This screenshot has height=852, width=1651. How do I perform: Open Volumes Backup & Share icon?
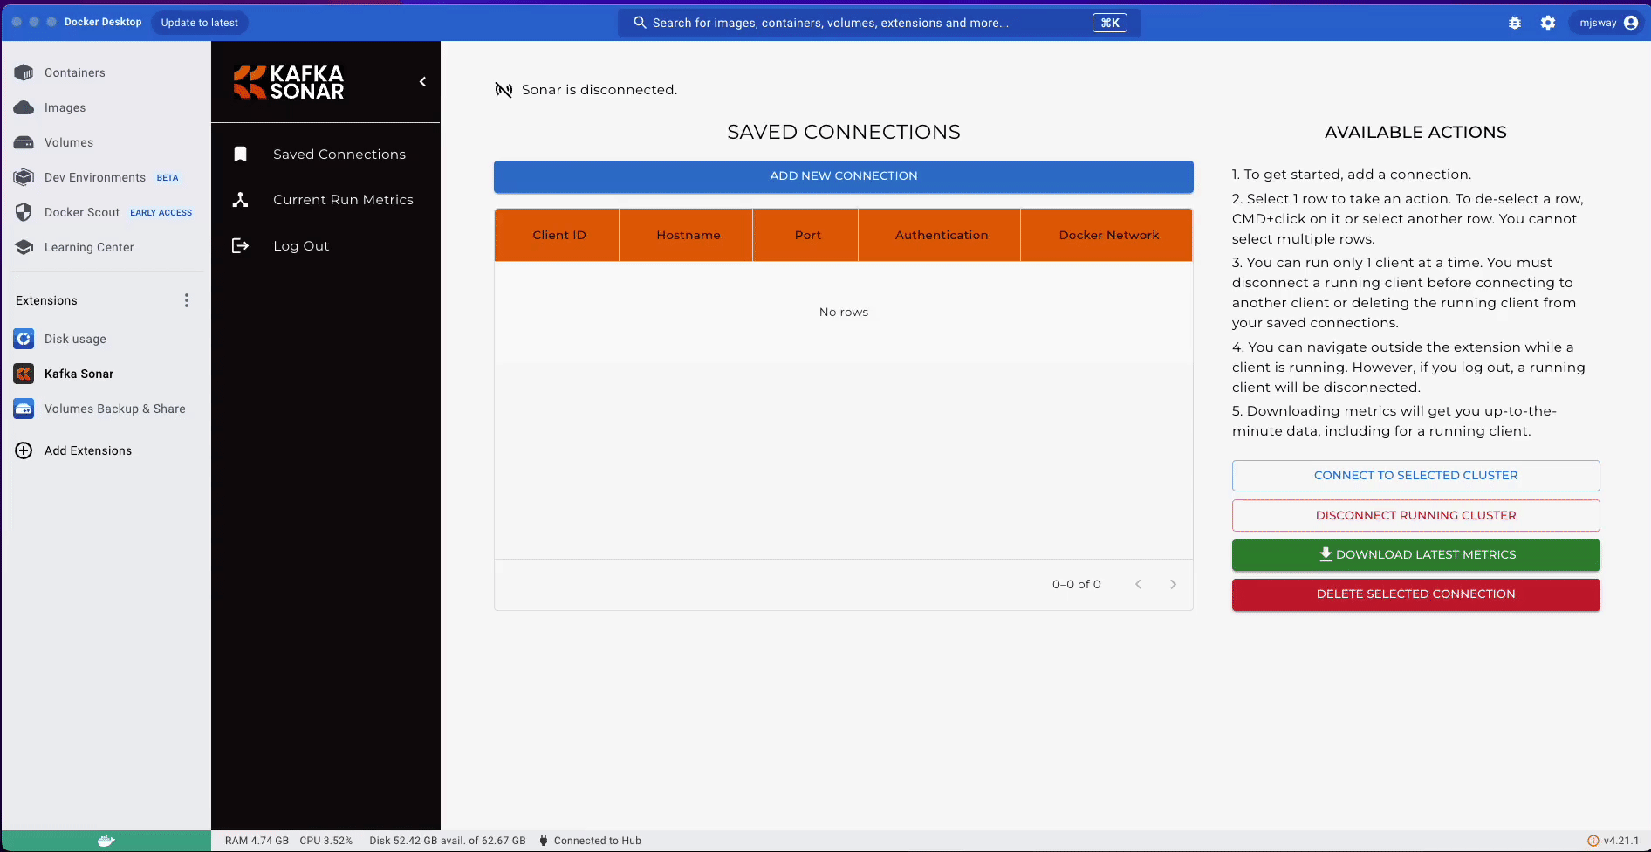(x=24, y=409)
